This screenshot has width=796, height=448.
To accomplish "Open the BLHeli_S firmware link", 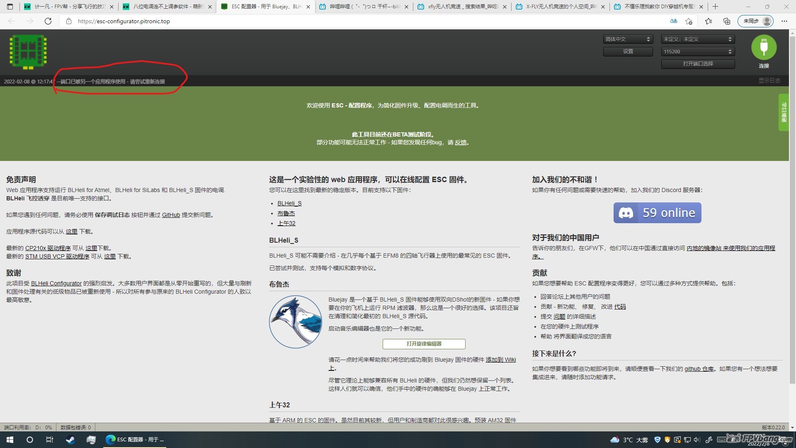I will pos(289,203).
